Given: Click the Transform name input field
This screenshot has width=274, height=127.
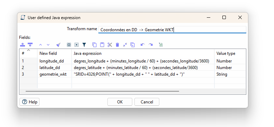Looking at the screenshot, I should pyautogui.click(x=172, y=30).
